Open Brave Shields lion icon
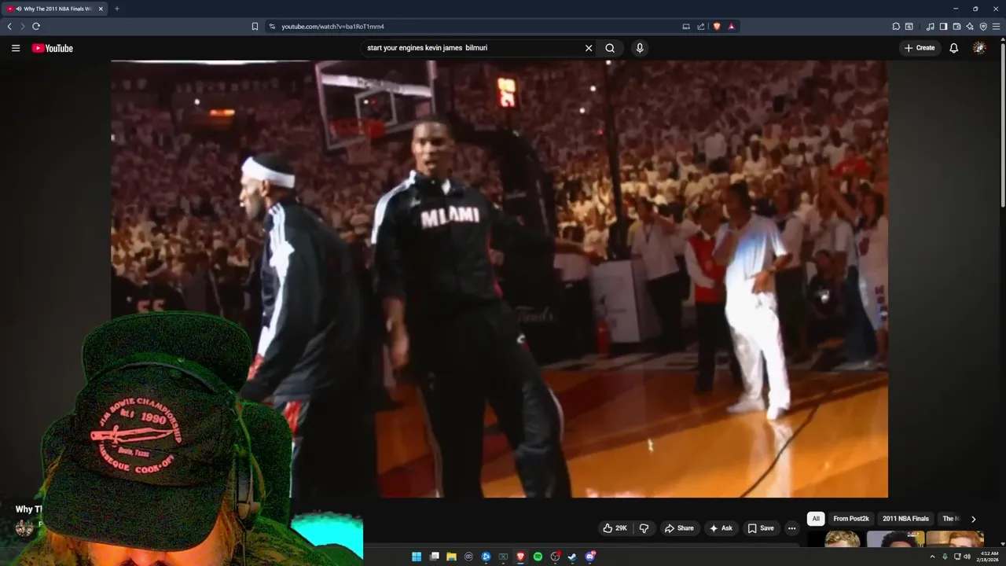The image size is (1006, 566). pyautogui.click(x=717, y=26)
